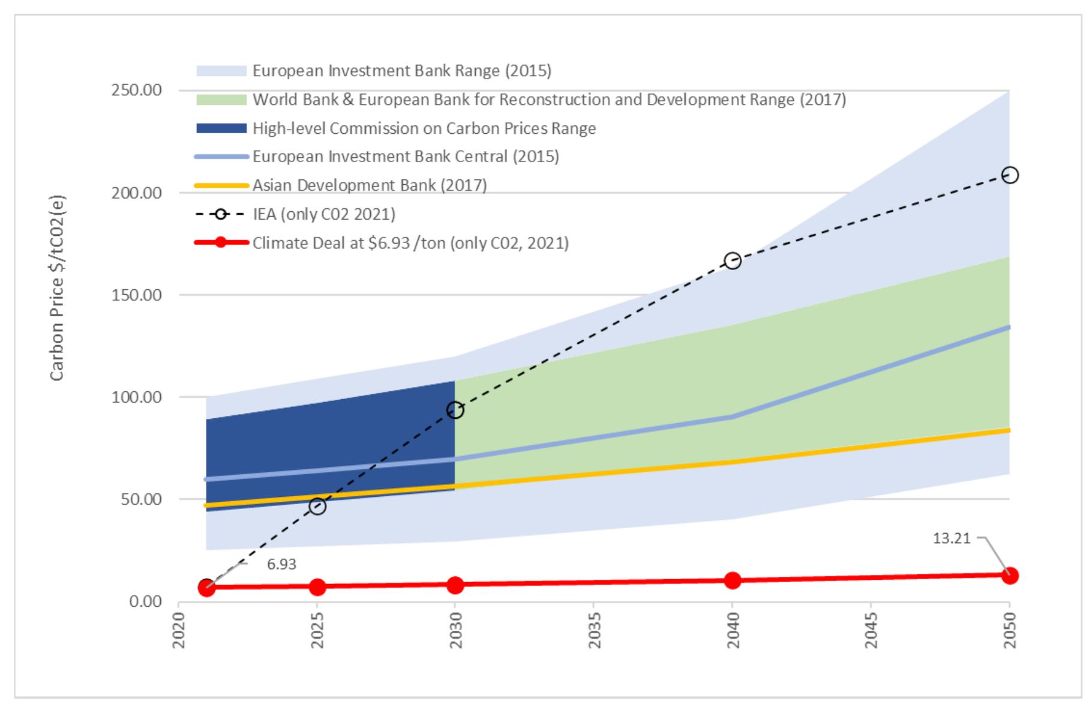Select the Asian Development Bank (2017) legend text
The height and width of the screenshot is (701, 1092).
tap(369, 184)
